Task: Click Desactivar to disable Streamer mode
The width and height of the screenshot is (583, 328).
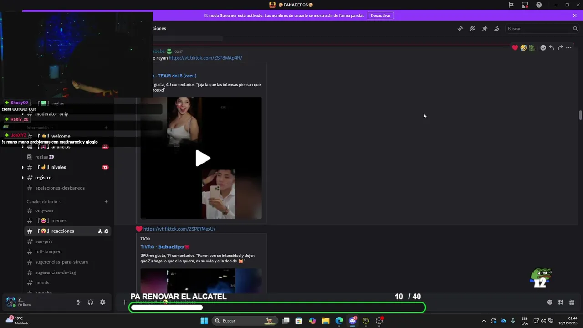Action: click(x=380, y=15)
